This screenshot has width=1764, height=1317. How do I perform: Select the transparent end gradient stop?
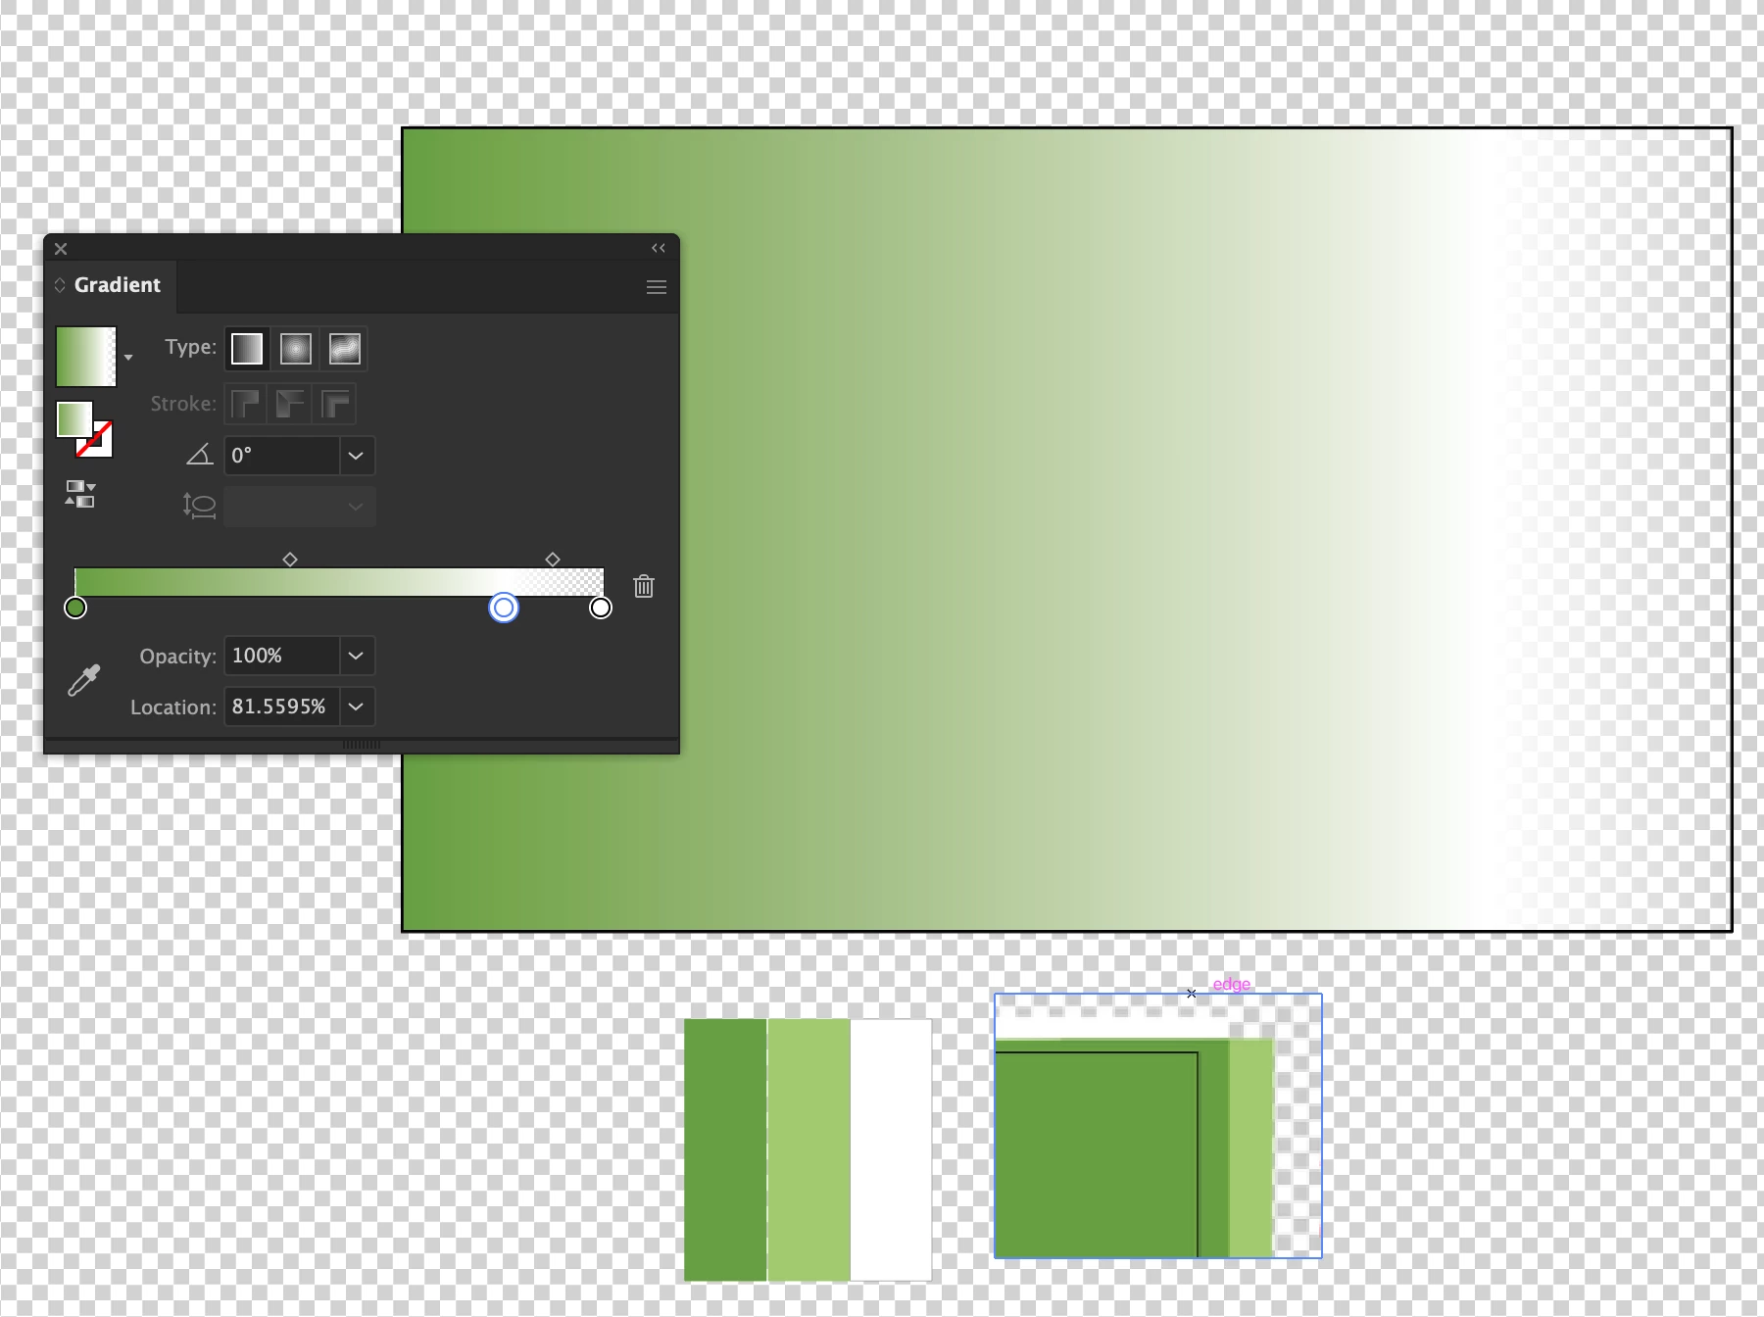pos(601,608)
